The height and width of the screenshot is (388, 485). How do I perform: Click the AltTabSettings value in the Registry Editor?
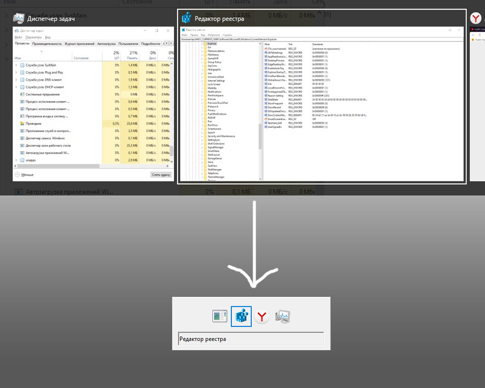pos(275,52)
